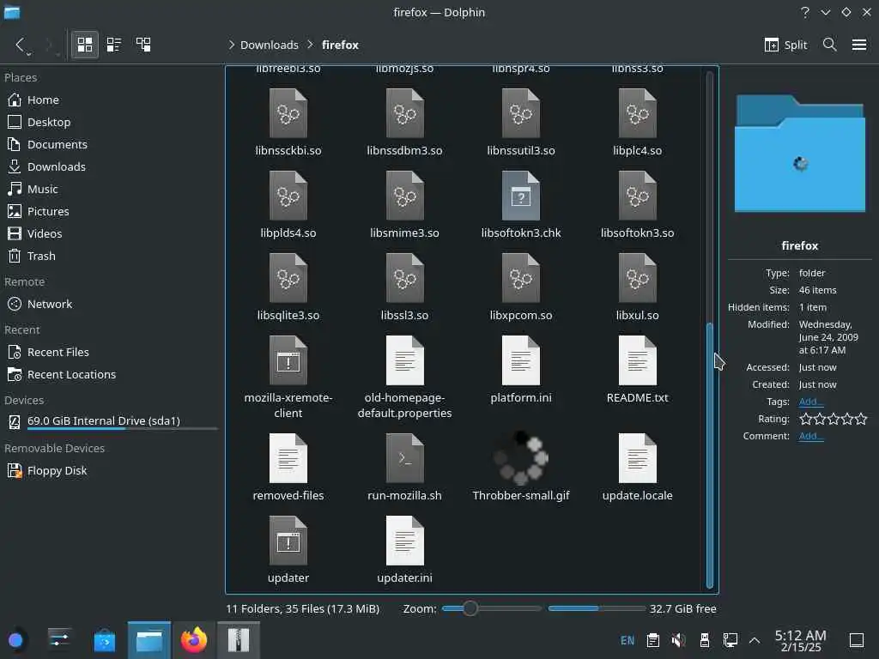Open Dolphin hamburger menu
Image resolution: width=879 pixels, height=659 pixels.
pos(858,45)
